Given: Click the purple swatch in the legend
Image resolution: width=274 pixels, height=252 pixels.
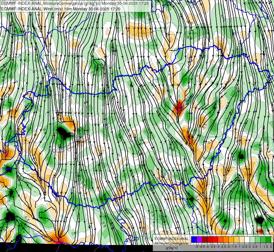Looking at the screenshot, I should [x=199, y=239].
